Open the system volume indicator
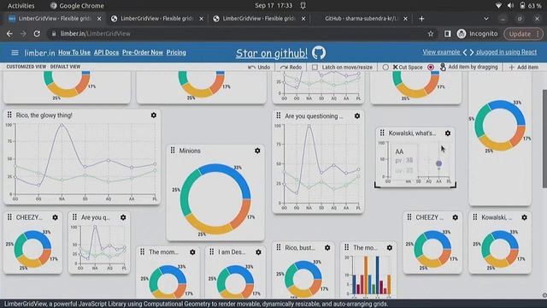Screen dimensions: 547x308 click(x=511, y=6)
